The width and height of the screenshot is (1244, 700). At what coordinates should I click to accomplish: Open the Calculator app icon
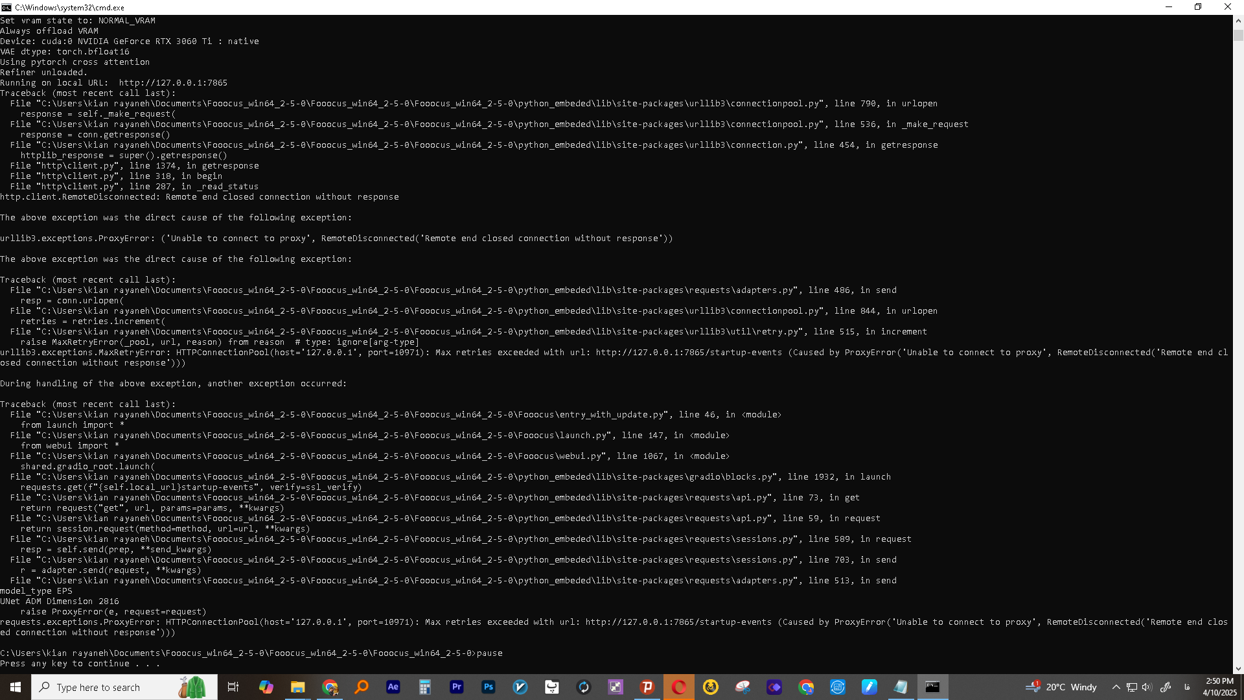tap(424, 687)
